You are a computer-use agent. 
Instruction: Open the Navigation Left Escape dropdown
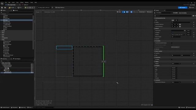click(x=174, y=68)
